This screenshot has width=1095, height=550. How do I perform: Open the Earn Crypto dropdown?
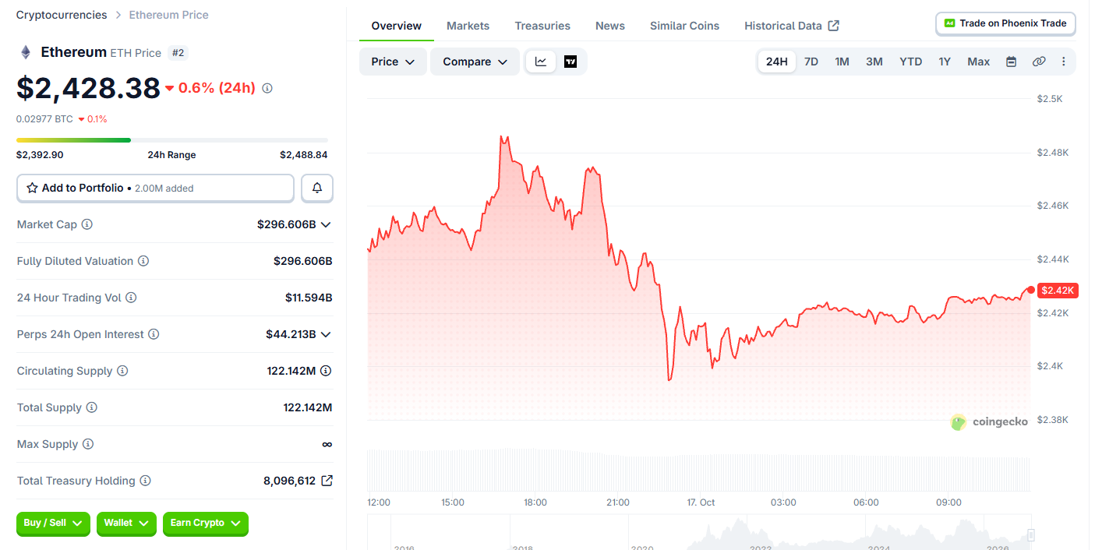pos(206,524)
